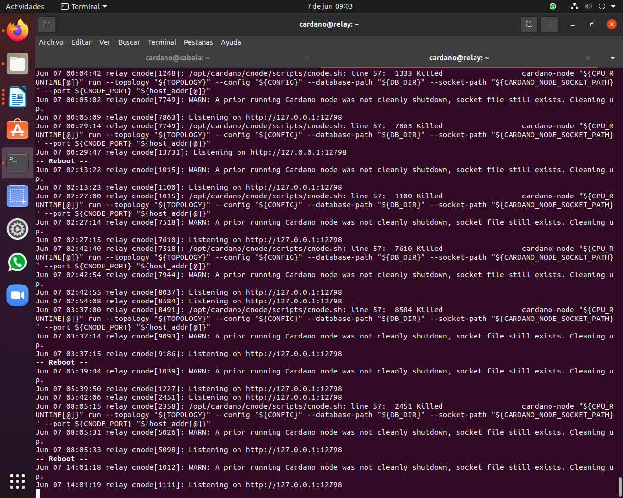623x498 pixels.
Task: Click the cnode[7863] Listening line
Action: 189,117
